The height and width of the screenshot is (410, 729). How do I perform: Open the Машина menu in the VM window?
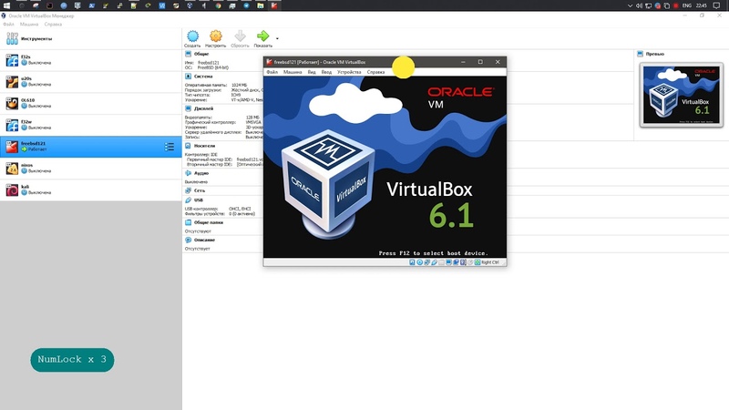pos(293,72)
